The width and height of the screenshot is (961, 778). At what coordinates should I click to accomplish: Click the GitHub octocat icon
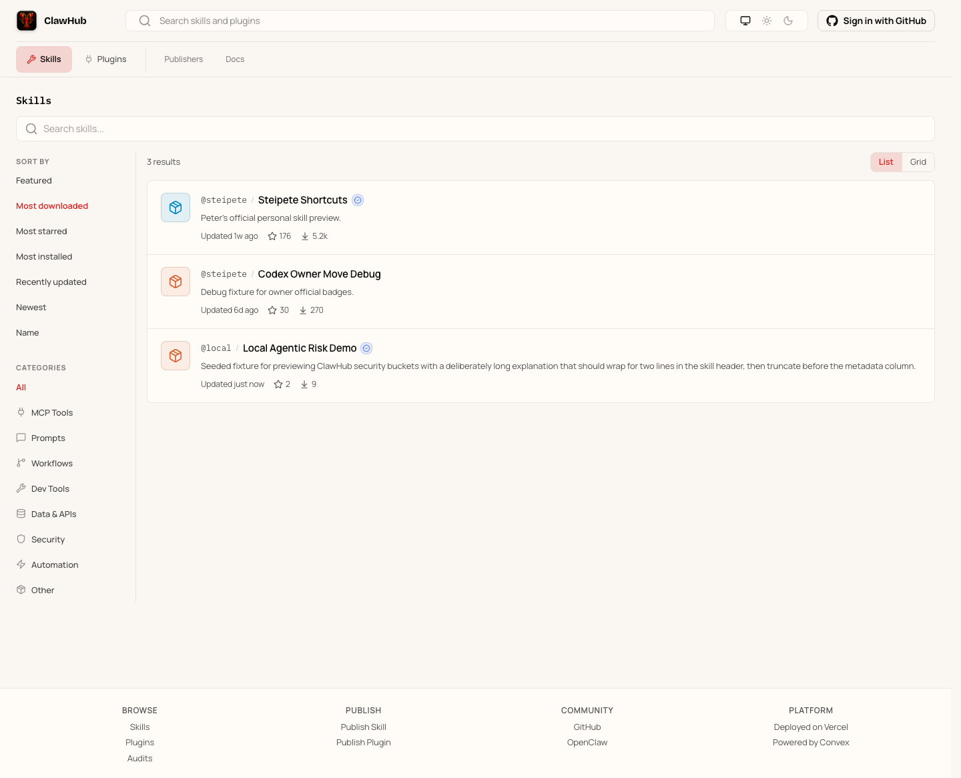click(x=832, y=21)
